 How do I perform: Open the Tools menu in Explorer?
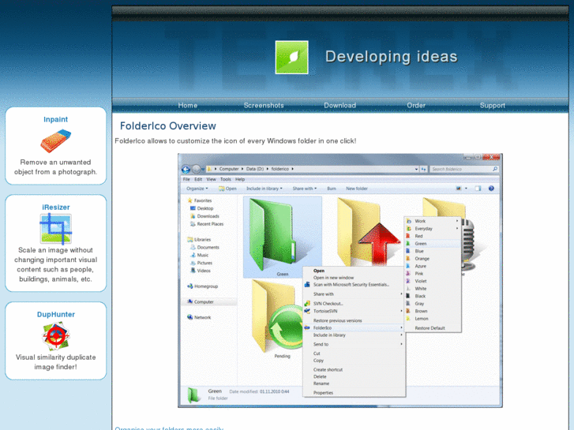click(x=226, y=179)
